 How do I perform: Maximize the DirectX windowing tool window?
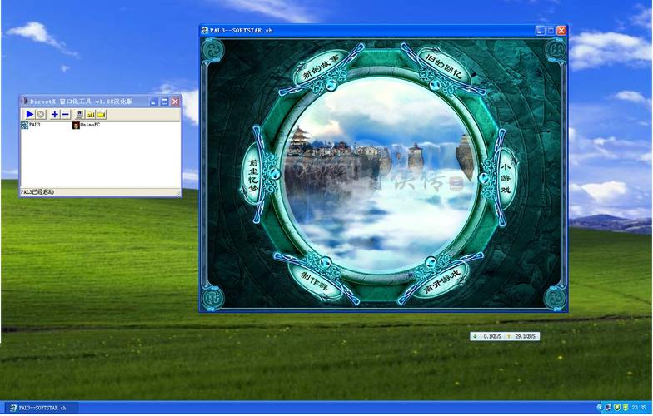[x=164, y=102]
